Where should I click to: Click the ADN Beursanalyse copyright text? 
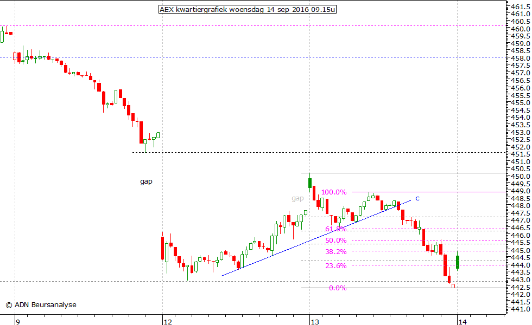point(41,305)
